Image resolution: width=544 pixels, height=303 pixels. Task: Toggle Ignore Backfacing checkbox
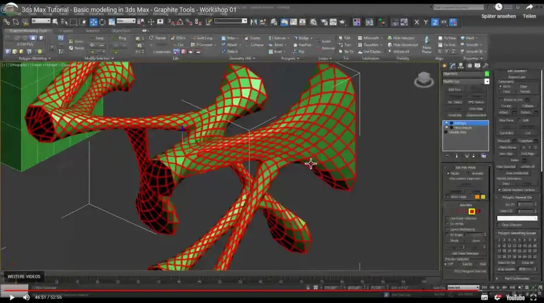(x=447, y=229)
